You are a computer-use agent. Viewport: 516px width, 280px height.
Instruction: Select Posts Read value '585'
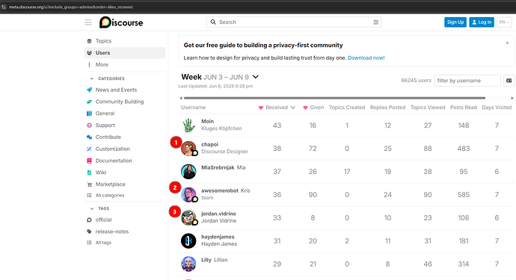pos(464,195)
